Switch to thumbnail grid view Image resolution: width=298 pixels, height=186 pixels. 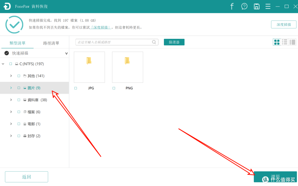click(x=277, y=42)
